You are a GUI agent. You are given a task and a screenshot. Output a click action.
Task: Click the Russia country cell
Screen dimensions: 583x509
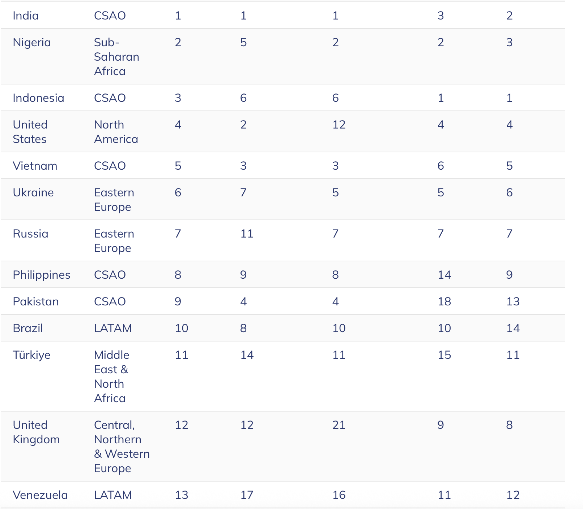pyautogui.click(x=30, y=234)
